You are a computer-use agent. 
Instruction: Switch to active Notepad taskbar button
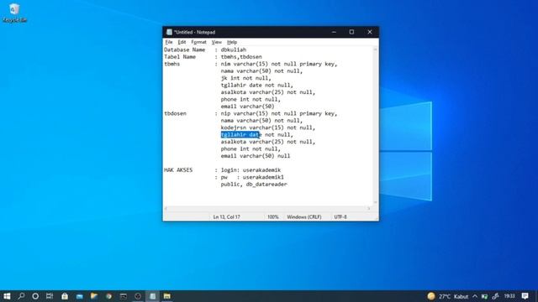click(x=152, y=296)
